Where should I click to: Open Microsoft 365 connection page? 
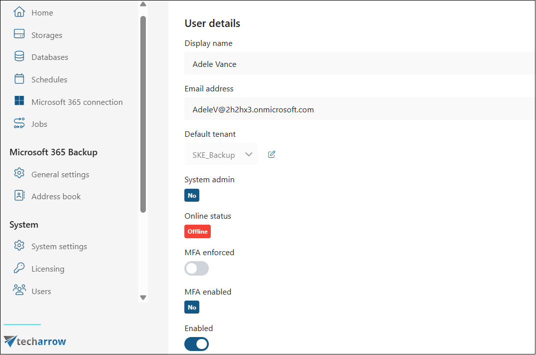(77, 102)
